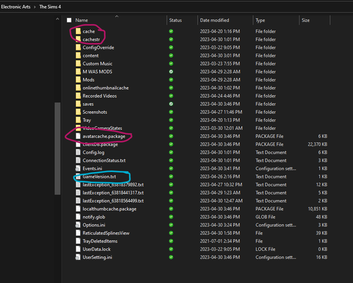Select the GameVersion.txt file name
Image resolution: width=353 pixels, height=283 pixels.
pos(99,177)
